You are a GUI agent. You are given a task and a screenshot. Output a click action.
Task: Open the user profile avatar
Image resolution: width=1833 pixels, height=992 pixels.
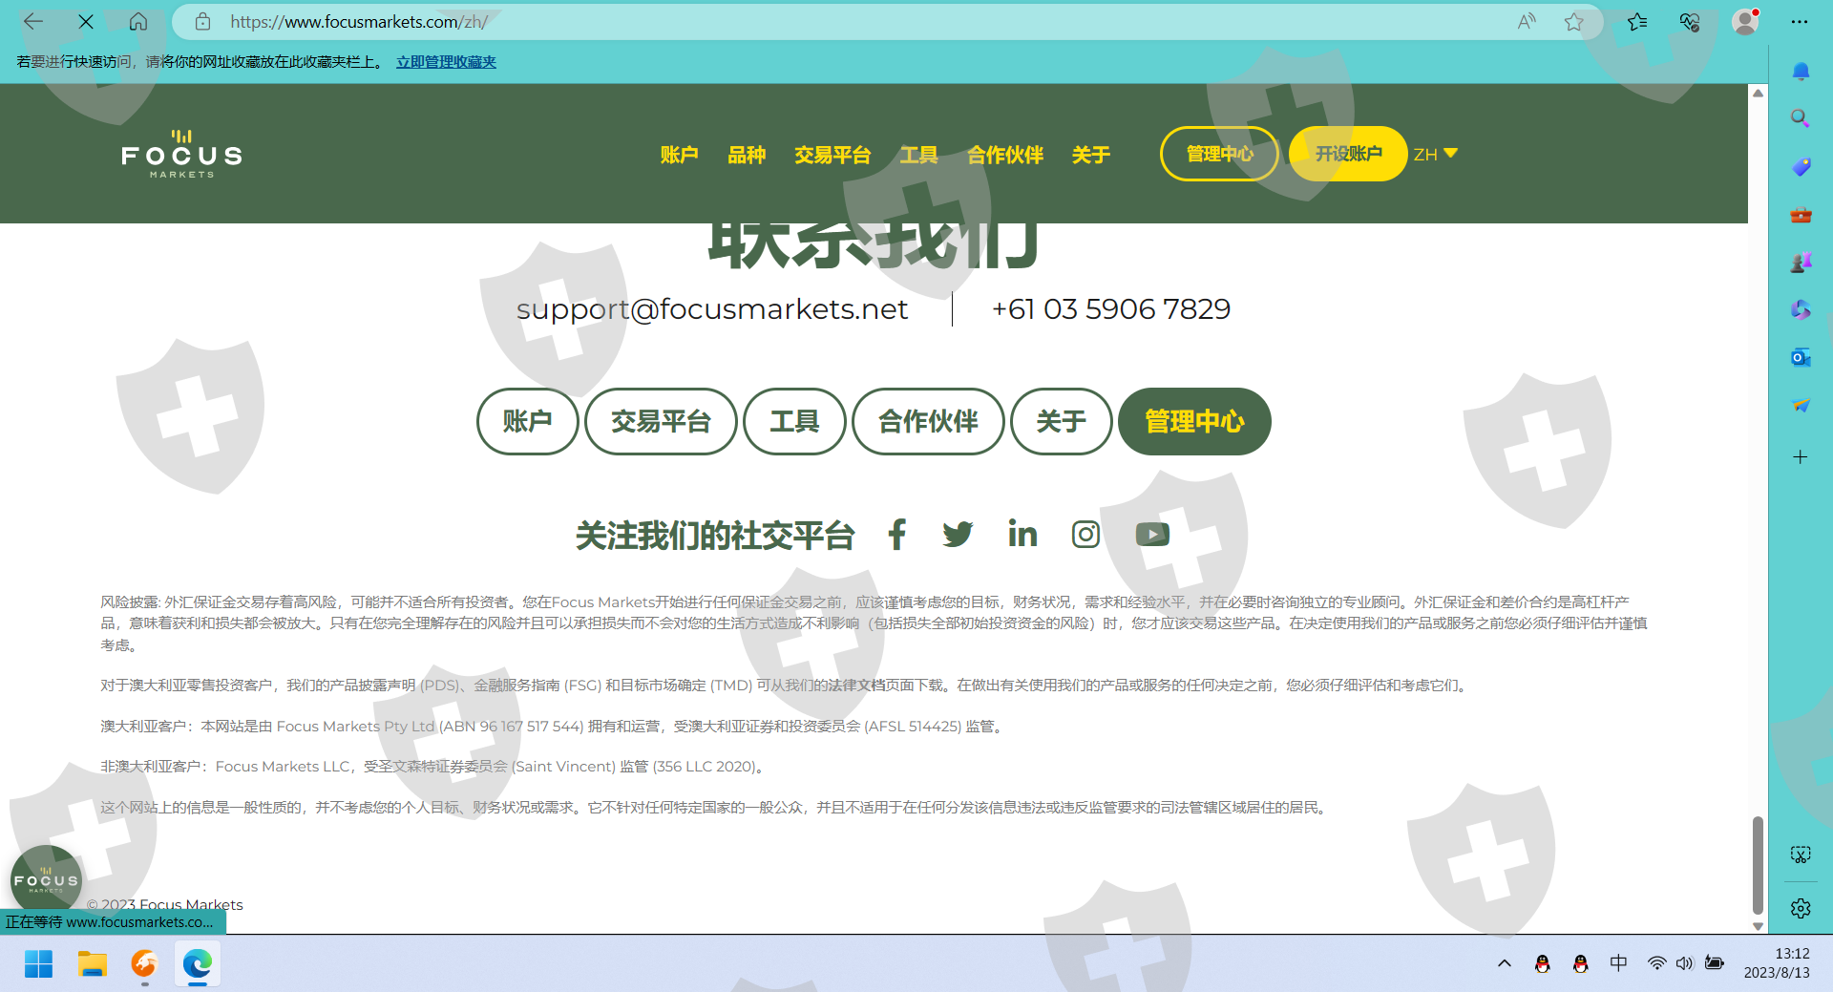(x=1745, y=22)
